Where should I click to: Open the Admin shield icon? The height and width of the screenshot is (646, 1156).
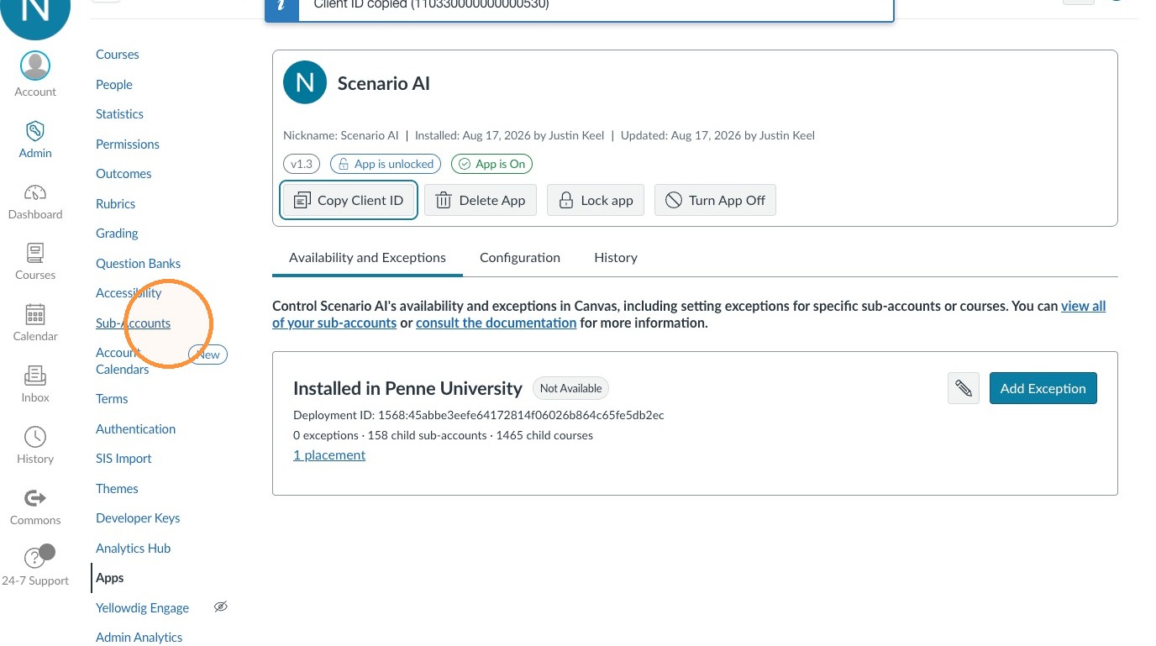pyautogui.click(x=34, y=130)
